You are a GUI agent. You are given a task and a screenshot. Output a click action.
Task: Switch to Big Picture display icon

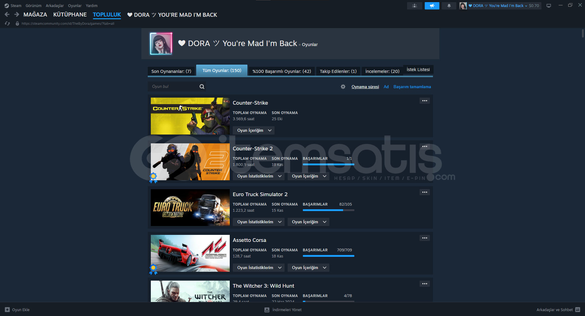click(x=549, y=6)
